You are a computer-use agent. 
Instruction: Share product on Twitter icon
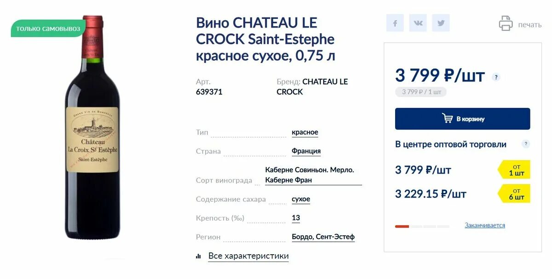441,23
